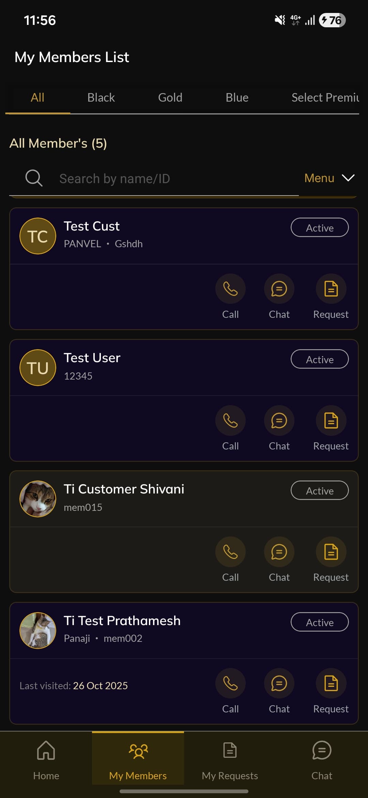Tap Ti Customer Shivani's profile photo
This screenshot has width=368, height=798.
coord(38,499)
